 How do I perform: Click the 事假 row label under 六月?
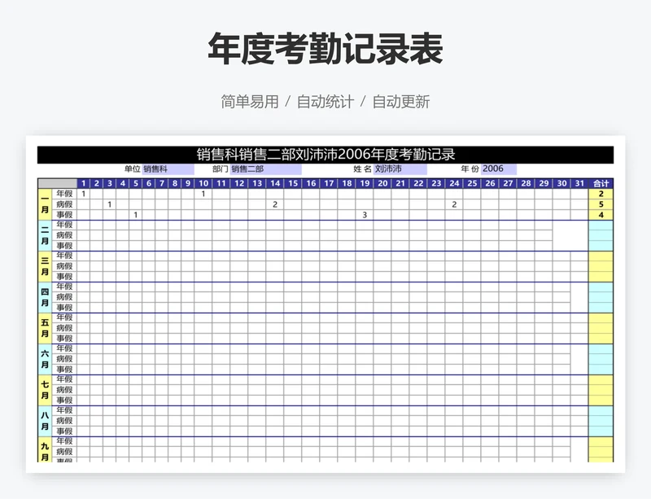pyautogui.click(x=64, y=370)
